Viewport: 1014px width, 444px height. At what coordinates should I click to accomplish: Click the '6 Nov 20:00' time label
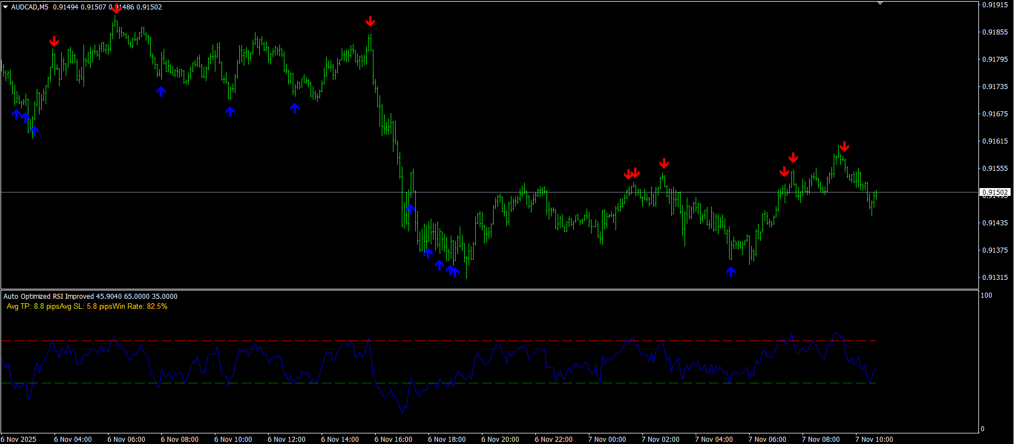500,440
